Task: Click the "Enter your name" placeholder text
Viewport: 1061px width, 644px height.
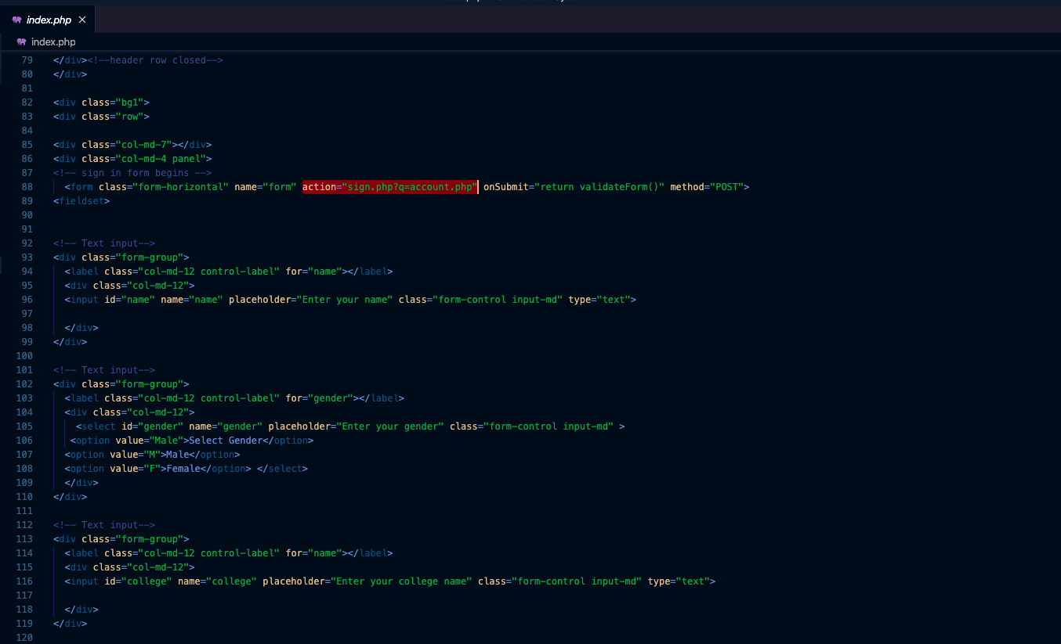Action: (344, 300)
